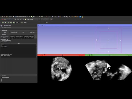Step to next sequence frame

(11, 23)
